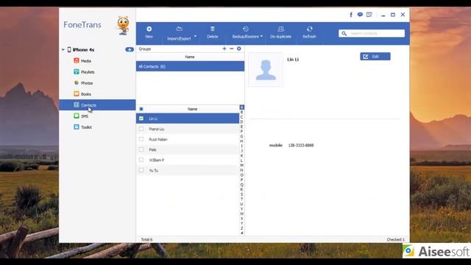
Task: Check the Pianzi Liu contact checkbox
Action: (x=141, y=129)
